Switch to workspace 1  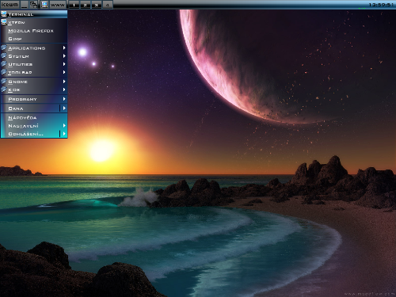click(74, 5)
